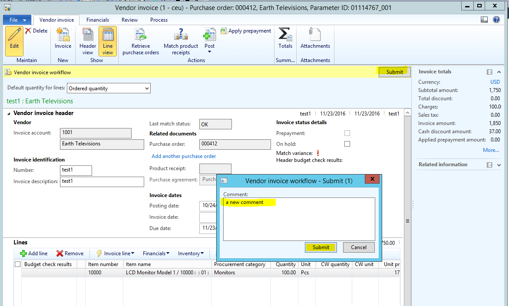Click Add another purchase order link
The image size is (509, 306).
click(184, 156)
